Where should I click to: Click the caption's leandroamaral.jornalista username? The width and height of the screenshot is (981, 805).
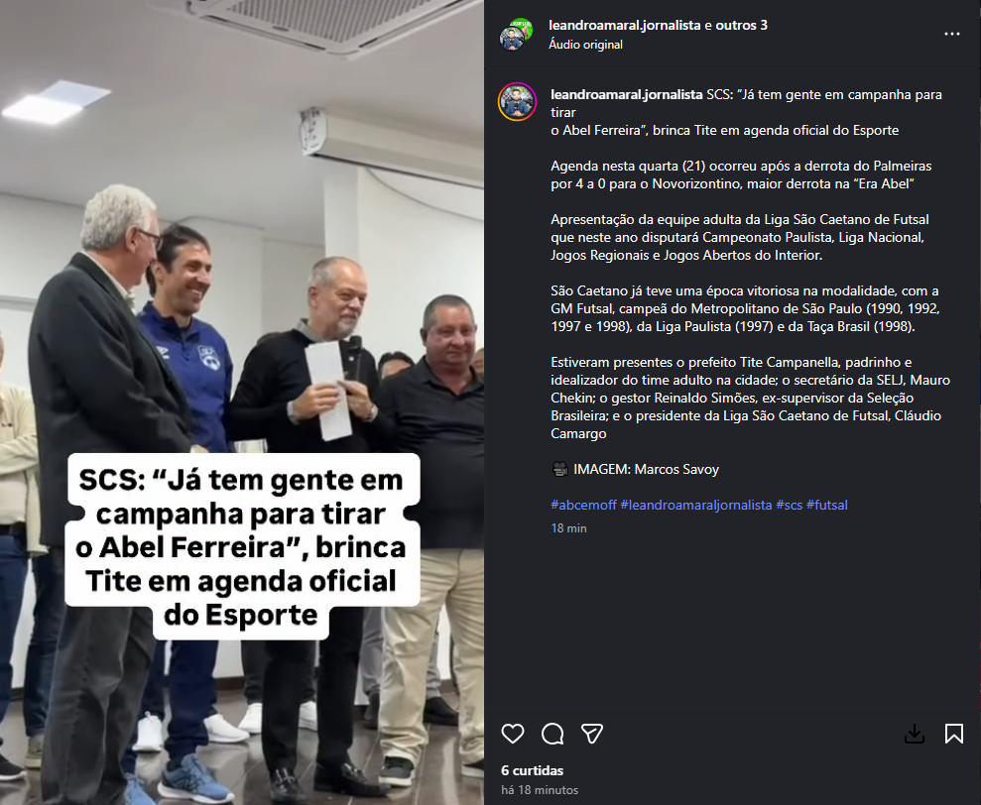626,94
